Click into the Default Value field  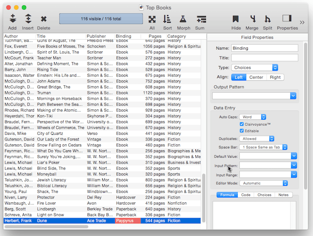pos(265,156)
